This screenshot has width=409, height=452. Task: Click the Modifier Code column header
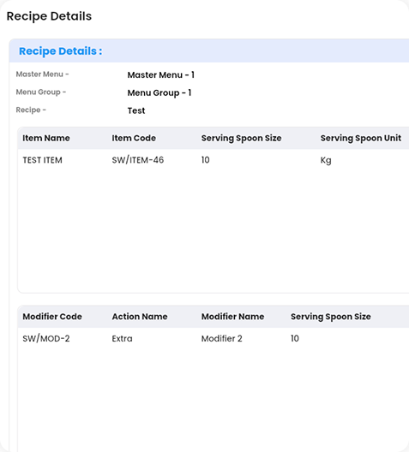pyautogui.click(x=52, y=317)
